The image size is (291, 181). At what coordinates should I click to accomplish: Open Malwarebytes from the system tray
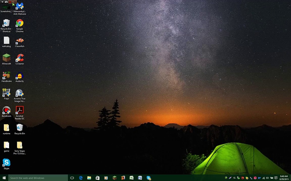(x=259, y=178)
